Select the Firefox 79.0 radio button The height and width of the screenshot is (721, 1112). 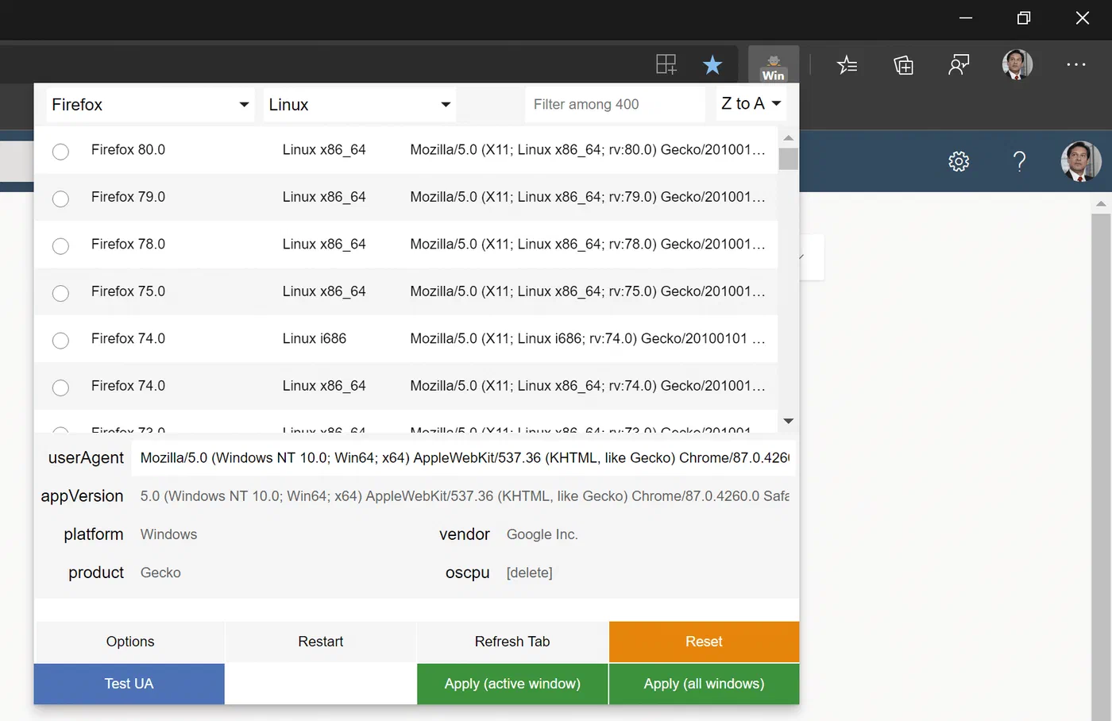[60, 199]
